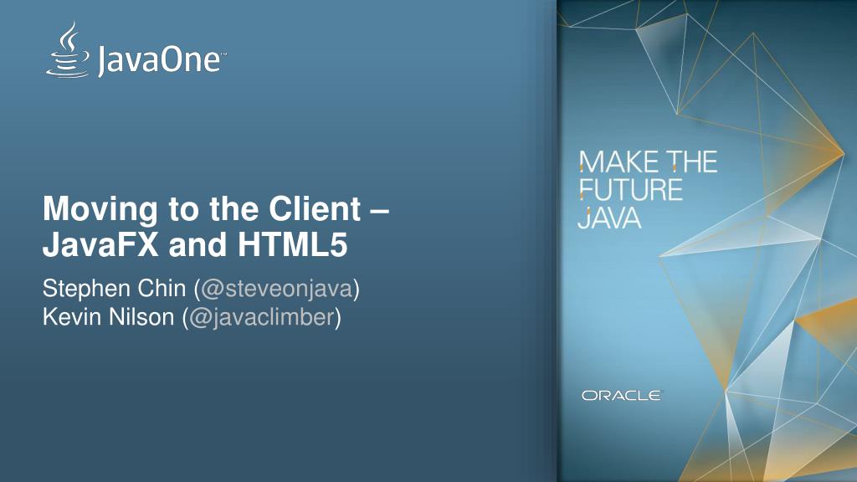Click the slogan line "MAKE THE"
Viewport: 857px width, 482px height.
tap(648, 162)
